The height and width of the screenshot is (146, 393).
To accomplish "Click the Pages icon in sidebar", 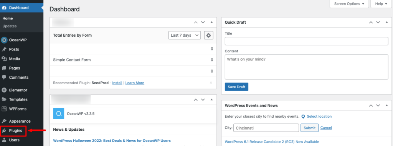I will [4, 68].
